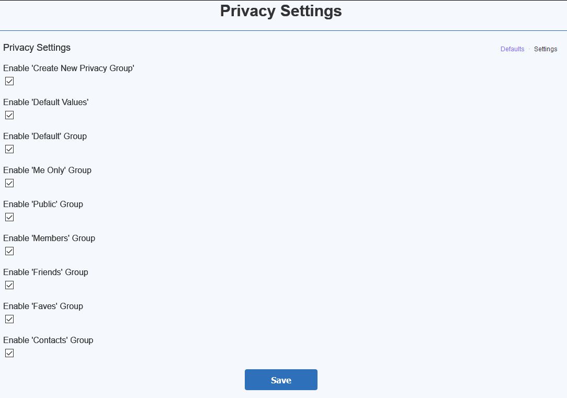Viewport: 567px width, 398px height.
Task: Click the "Enable 'Me Only' Group" label text
Action: pos(47,170)
